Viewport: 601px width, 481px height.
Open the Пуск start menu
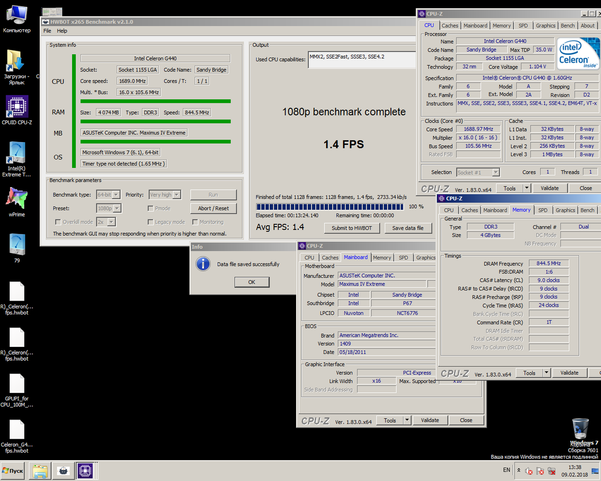pos(13,471)
